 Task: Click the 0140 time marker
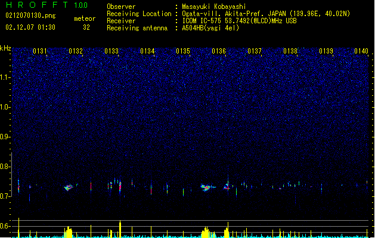pos(361,51)
